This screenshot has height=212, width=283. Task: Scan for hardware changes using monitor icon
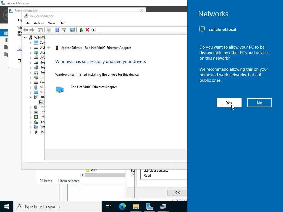point(72,30)
